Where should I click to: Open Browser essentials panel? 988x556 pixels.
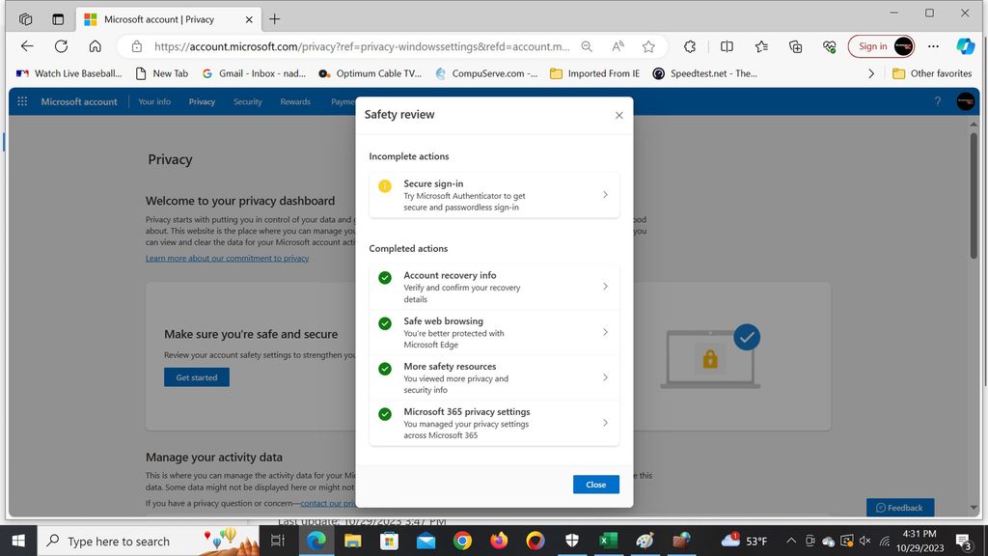(x=829, y=45)
